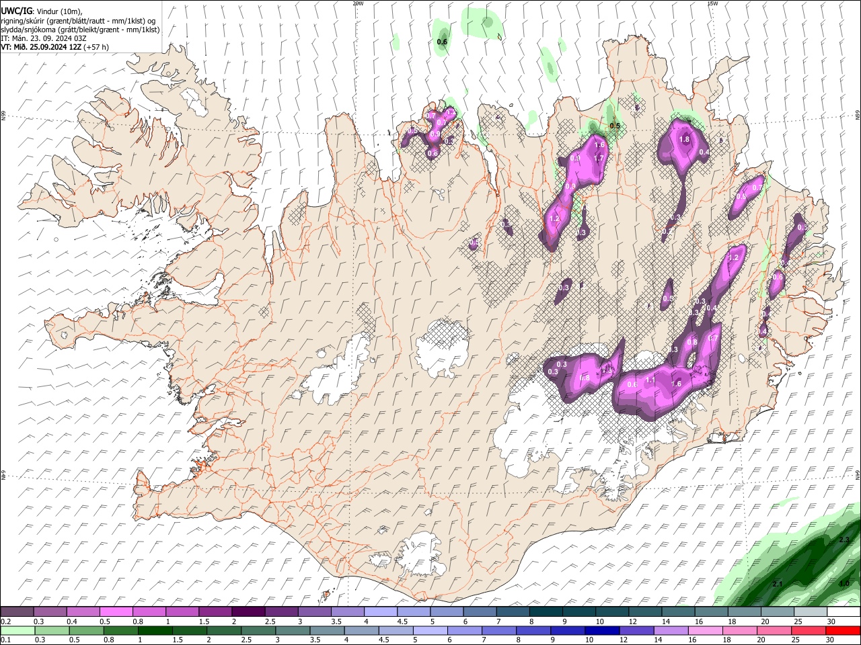Screen dimensions: 861x645
Task: Click the dark teal 8 mm snow legend swatch
Action: (x=546, y=612)
